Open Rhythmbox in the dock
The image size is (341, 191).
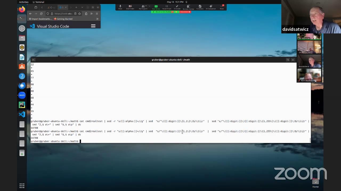[x=22, y=47]
